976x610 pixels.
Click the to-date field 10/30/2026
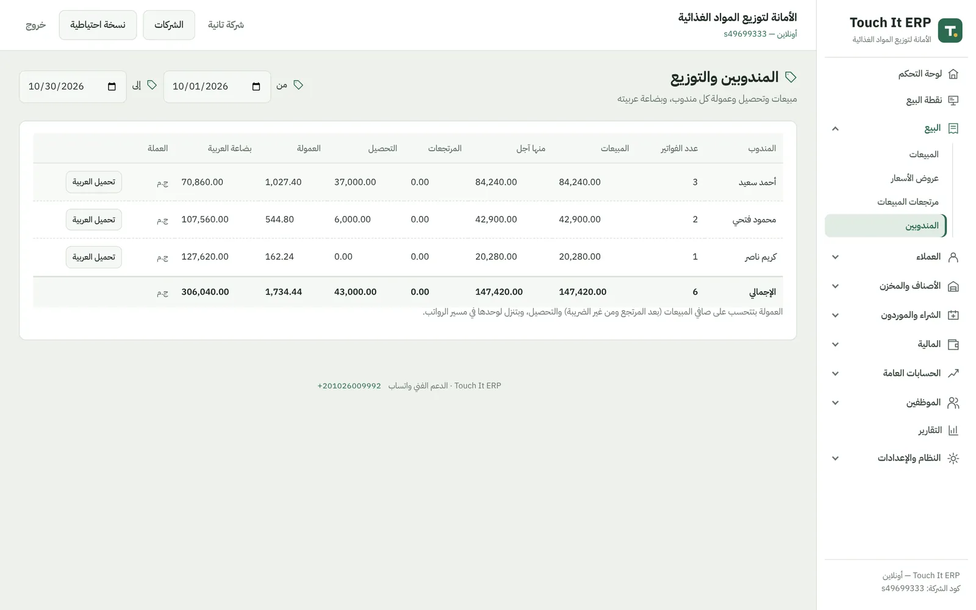(x=73, y=87)
